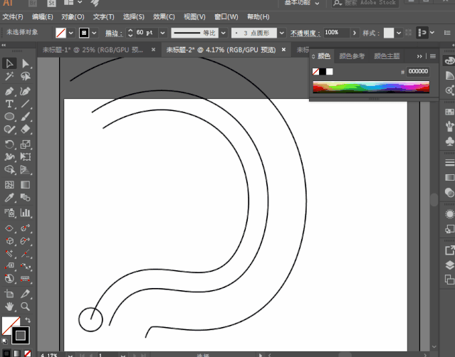Select the Zoom magnifier tool
Image resolution: width=455 pixels, height=357 pixels.
[25, 307]
